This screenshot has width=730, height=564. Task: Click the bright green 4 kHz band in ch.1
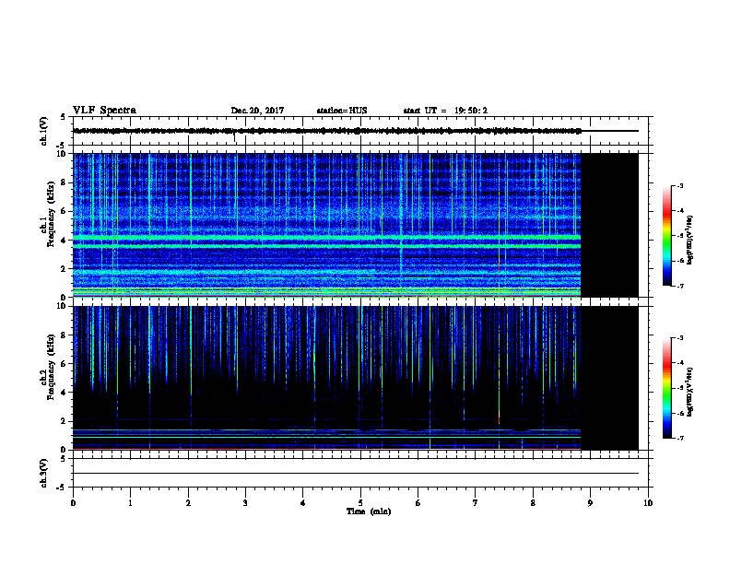(327, 238)
